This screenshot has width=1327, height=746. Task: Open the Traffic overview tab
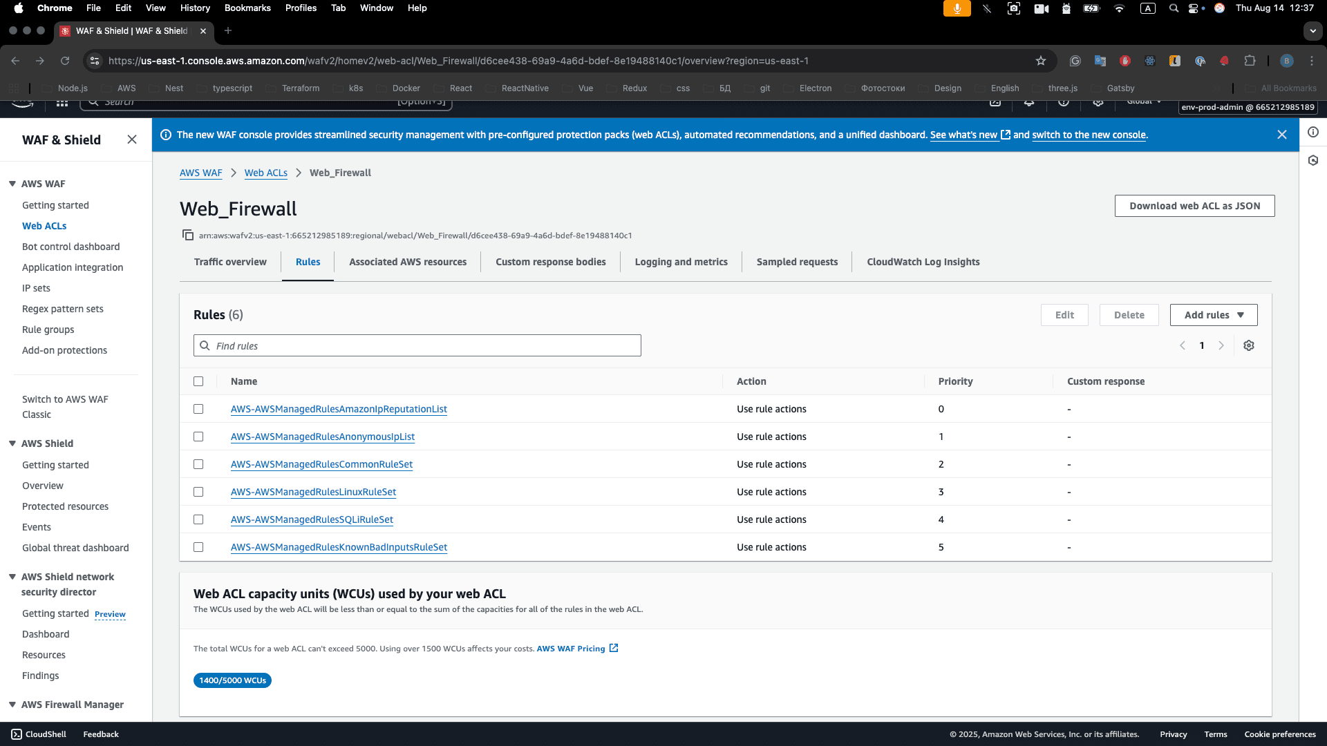click(x=230, y=262)
